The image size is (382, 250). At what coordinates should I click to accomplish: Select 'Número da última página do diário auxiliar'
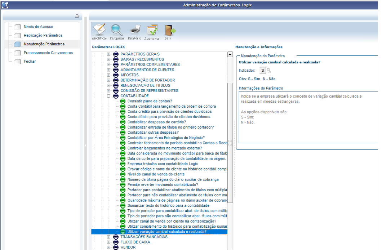173,179
